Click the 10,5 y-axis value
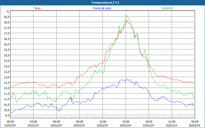This screenshot has width=205, height=128. (7, 104)
